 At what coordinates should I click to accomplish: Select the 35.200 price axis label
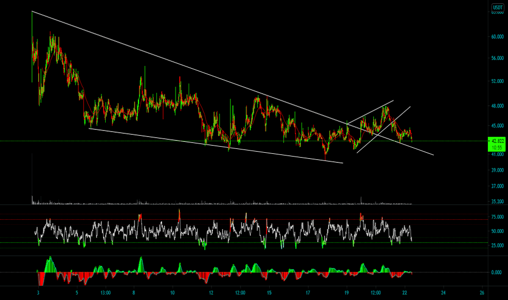(497, 201)
